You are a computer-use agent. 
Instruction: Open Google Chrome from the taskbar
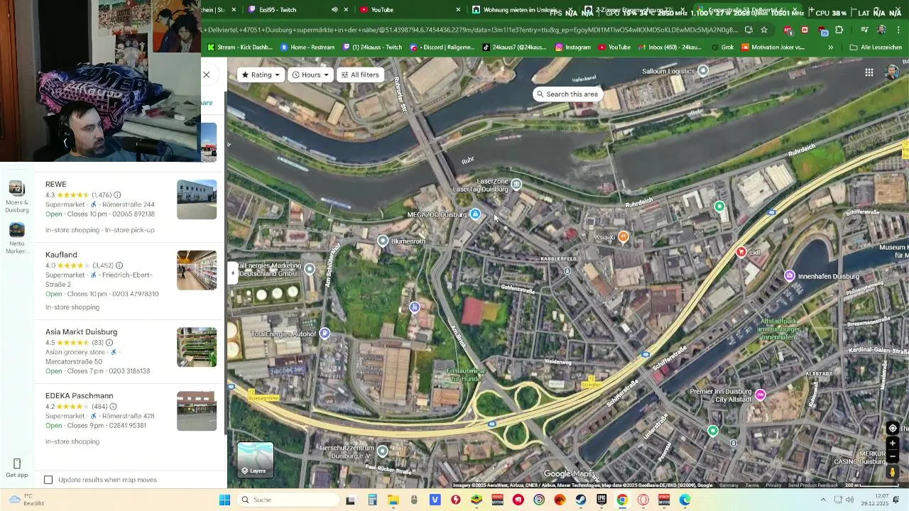coord(622,500)
